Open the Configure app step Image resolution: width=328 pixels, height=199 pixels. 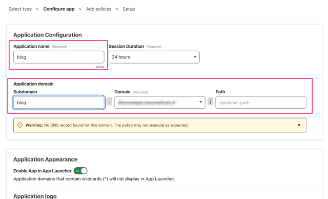(59, 9)
